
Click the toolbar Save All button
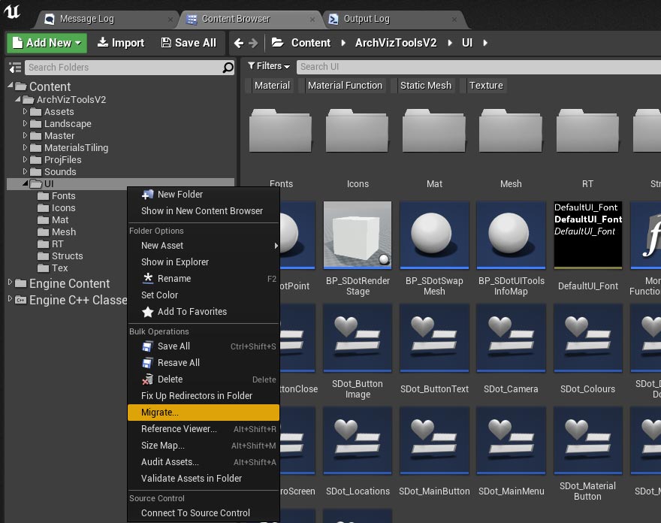click(189, 43)
